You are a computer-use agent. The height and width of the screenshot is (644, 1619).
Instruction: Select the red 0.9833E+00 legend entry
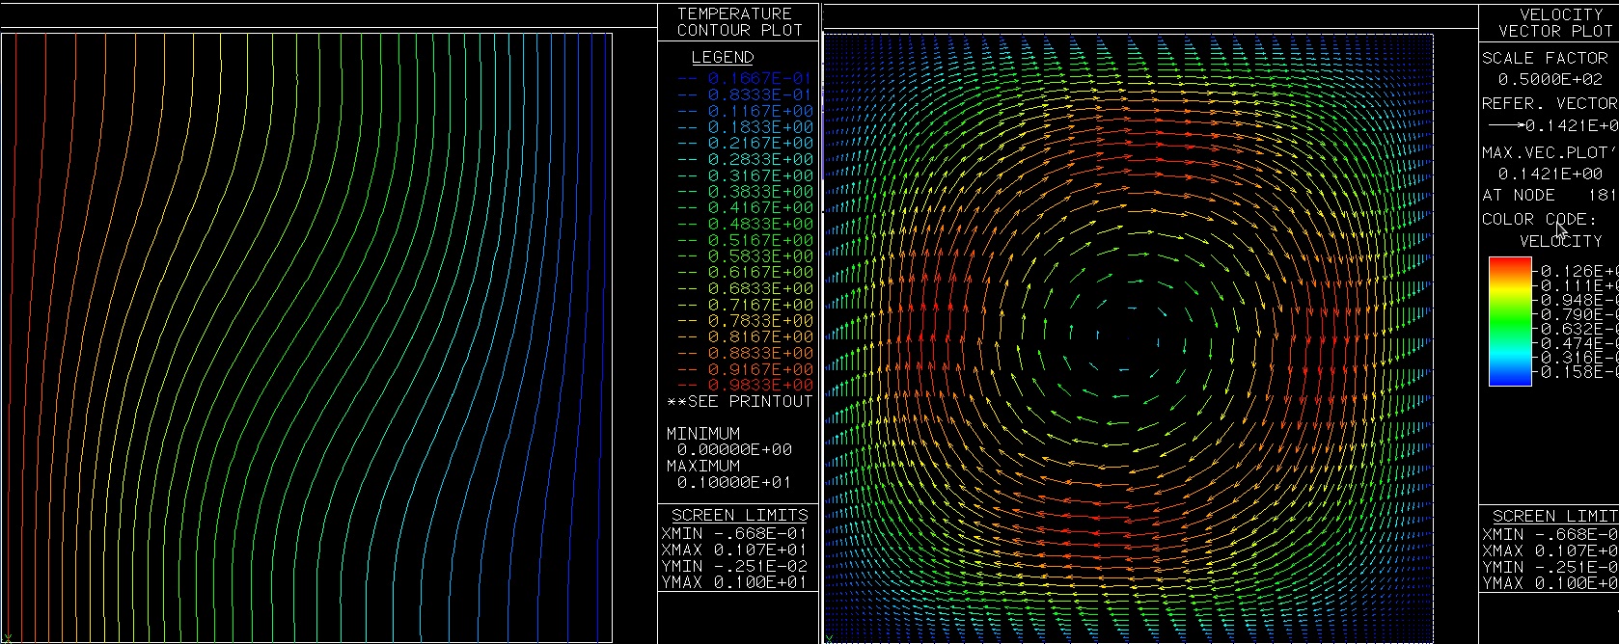tap(759, 385)
